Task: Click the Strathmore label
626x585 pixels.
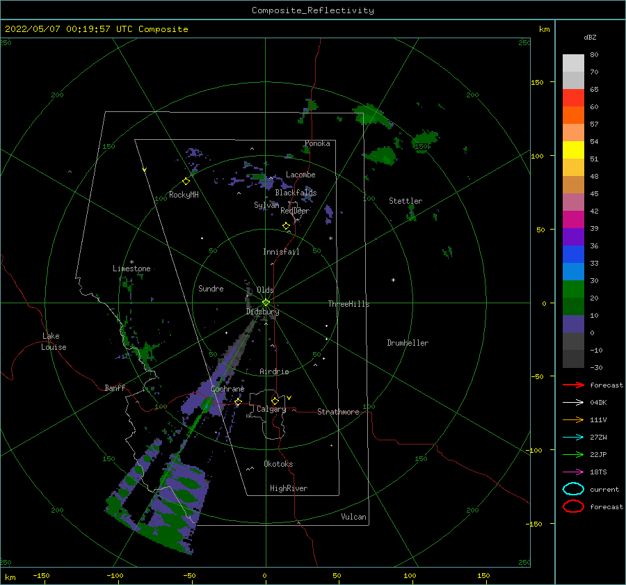Action: (338, 412)
